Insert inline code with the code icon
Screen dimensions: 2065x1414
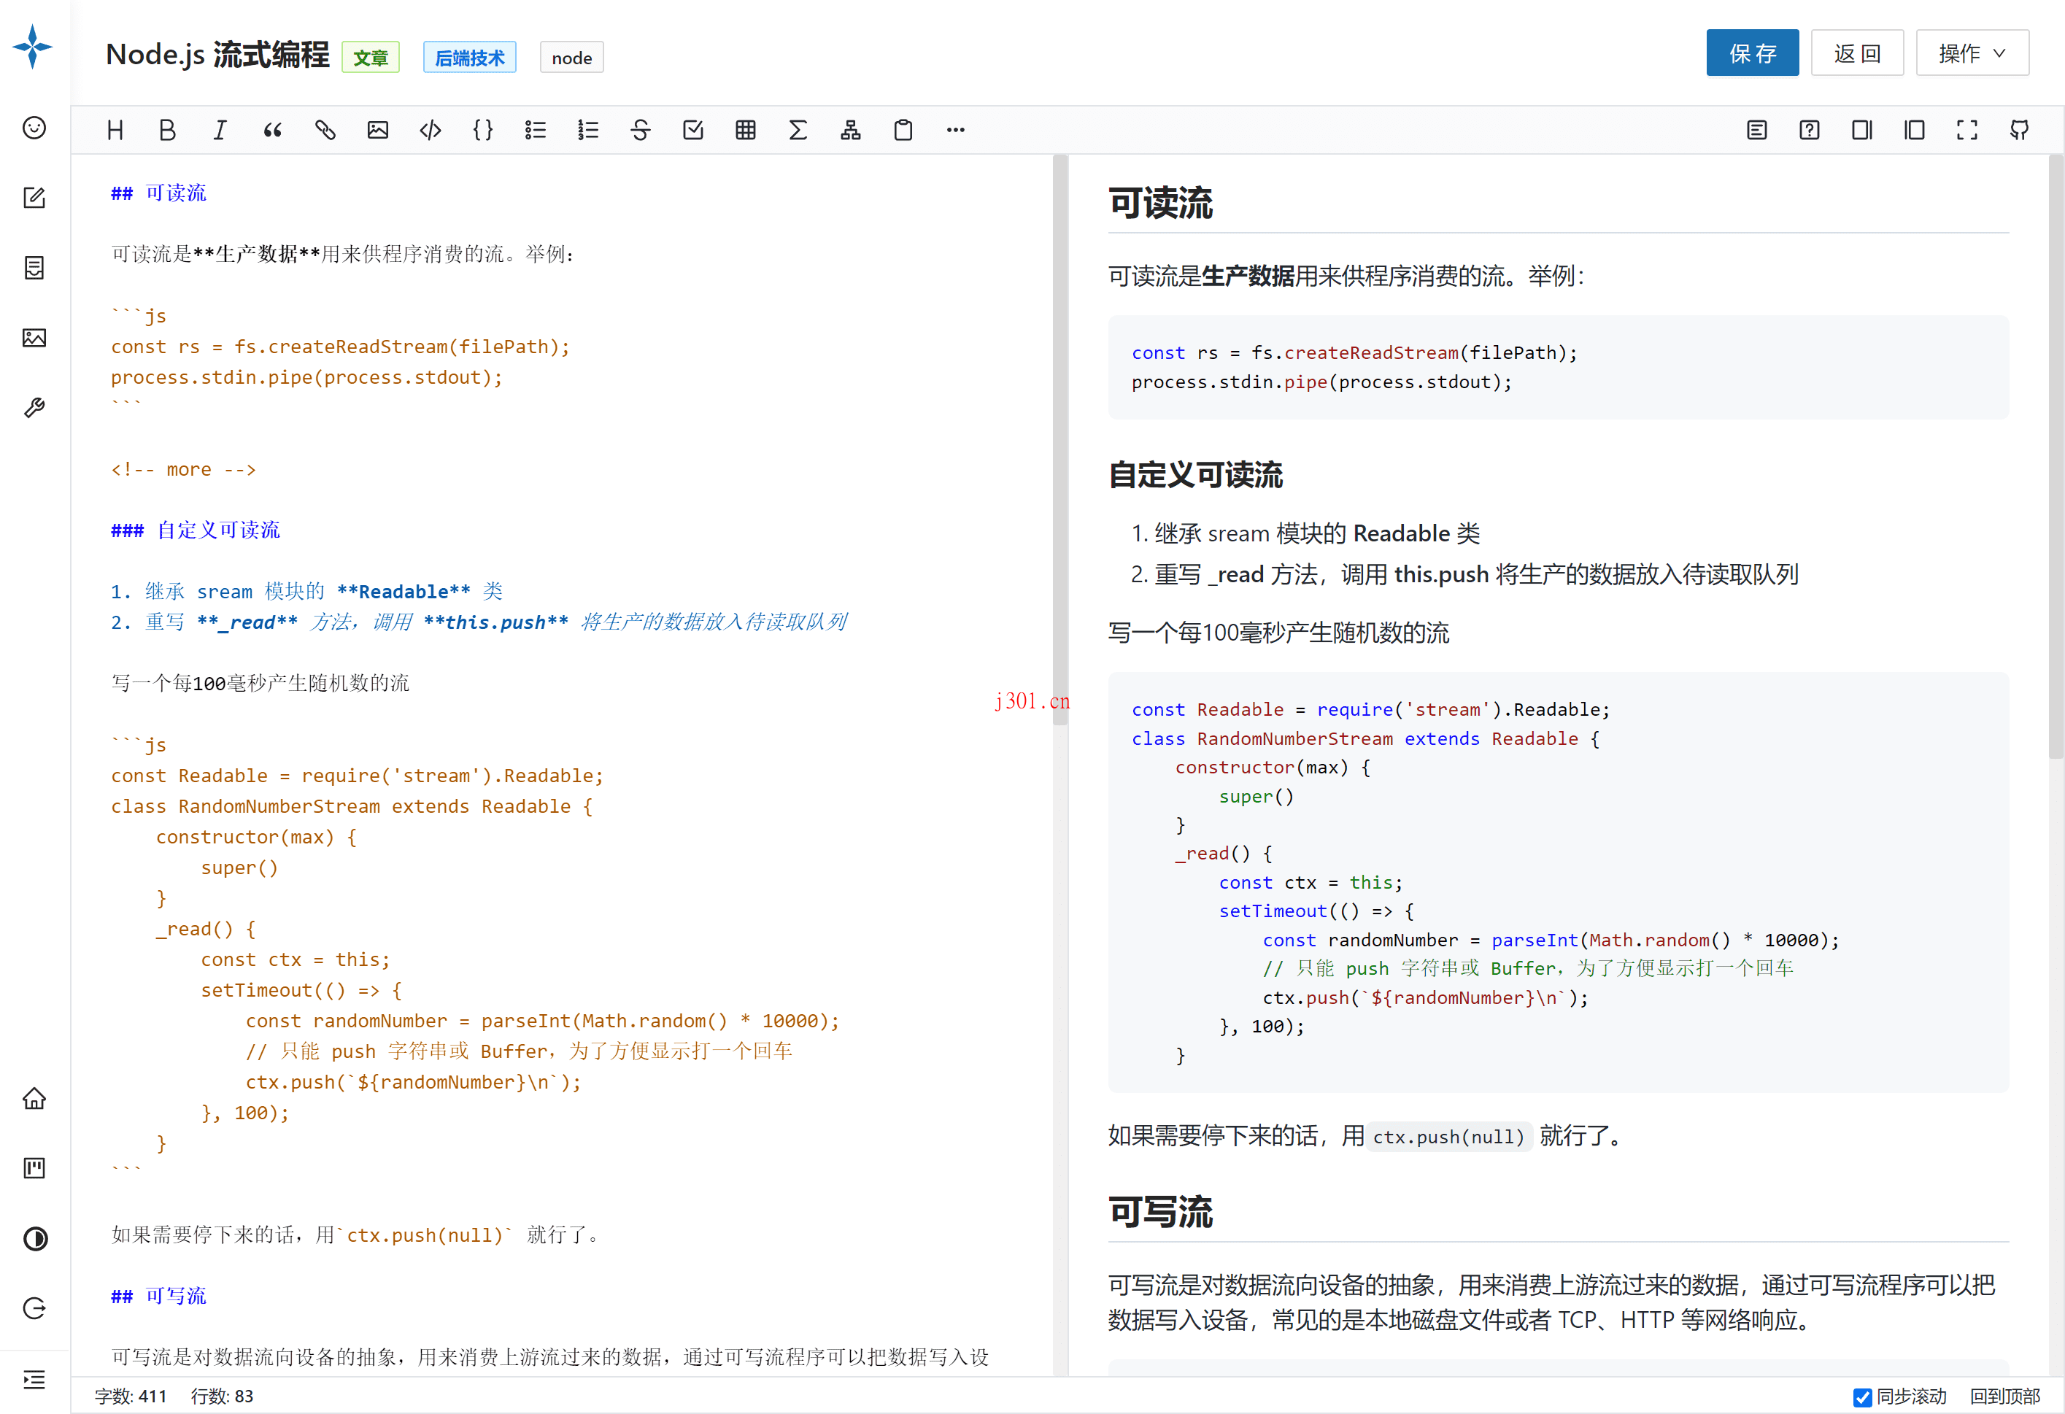(430, 131)
